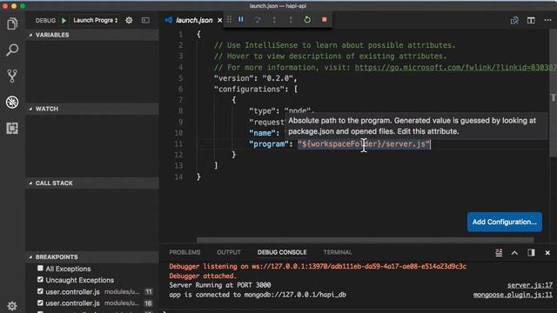Click the "configurations" key on line 6
The image size is (557, 313).
249,89
